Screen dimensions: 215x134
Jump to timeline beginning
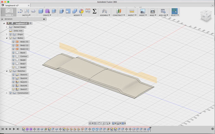click(2, 129)
